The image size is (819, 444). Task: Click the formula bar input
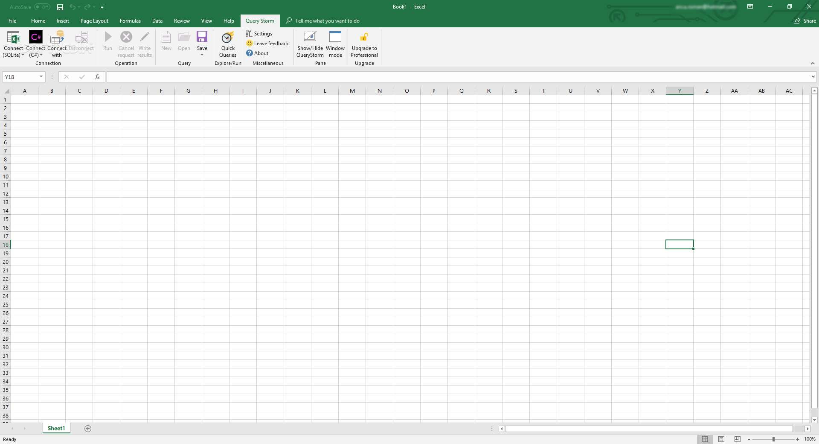(459, 77)
